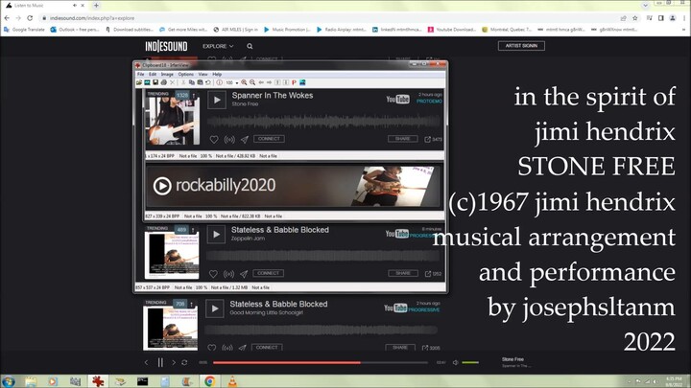The height and width of the screenshot is (388, 691).
Task: Go back using Chrome's back arrow
Action: (x=7, y=18)
